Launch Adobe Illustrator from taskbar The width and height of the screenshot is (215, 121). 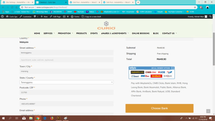59,118
